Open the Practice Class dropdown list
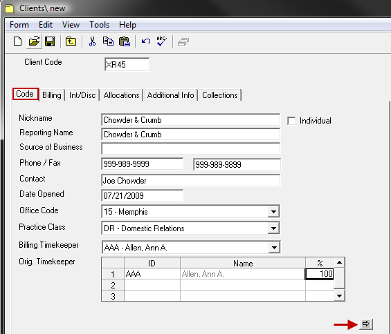The image size is (391, 334). point(273,228)
